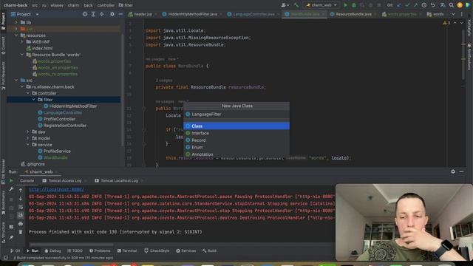Image resolution: width=473 pixels, height=266 pixels.
Task: Click Collapse All in Project panel
Action: [102, 14]
